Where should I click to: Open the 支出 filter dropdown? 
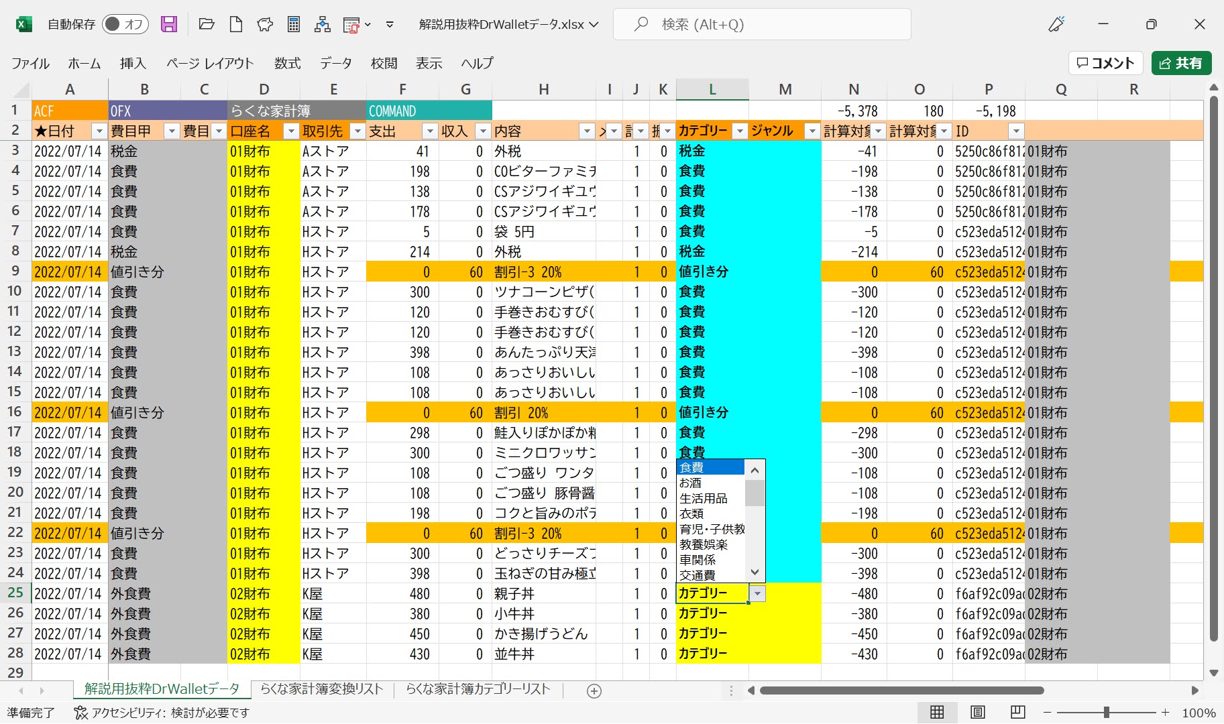[430, 131]
